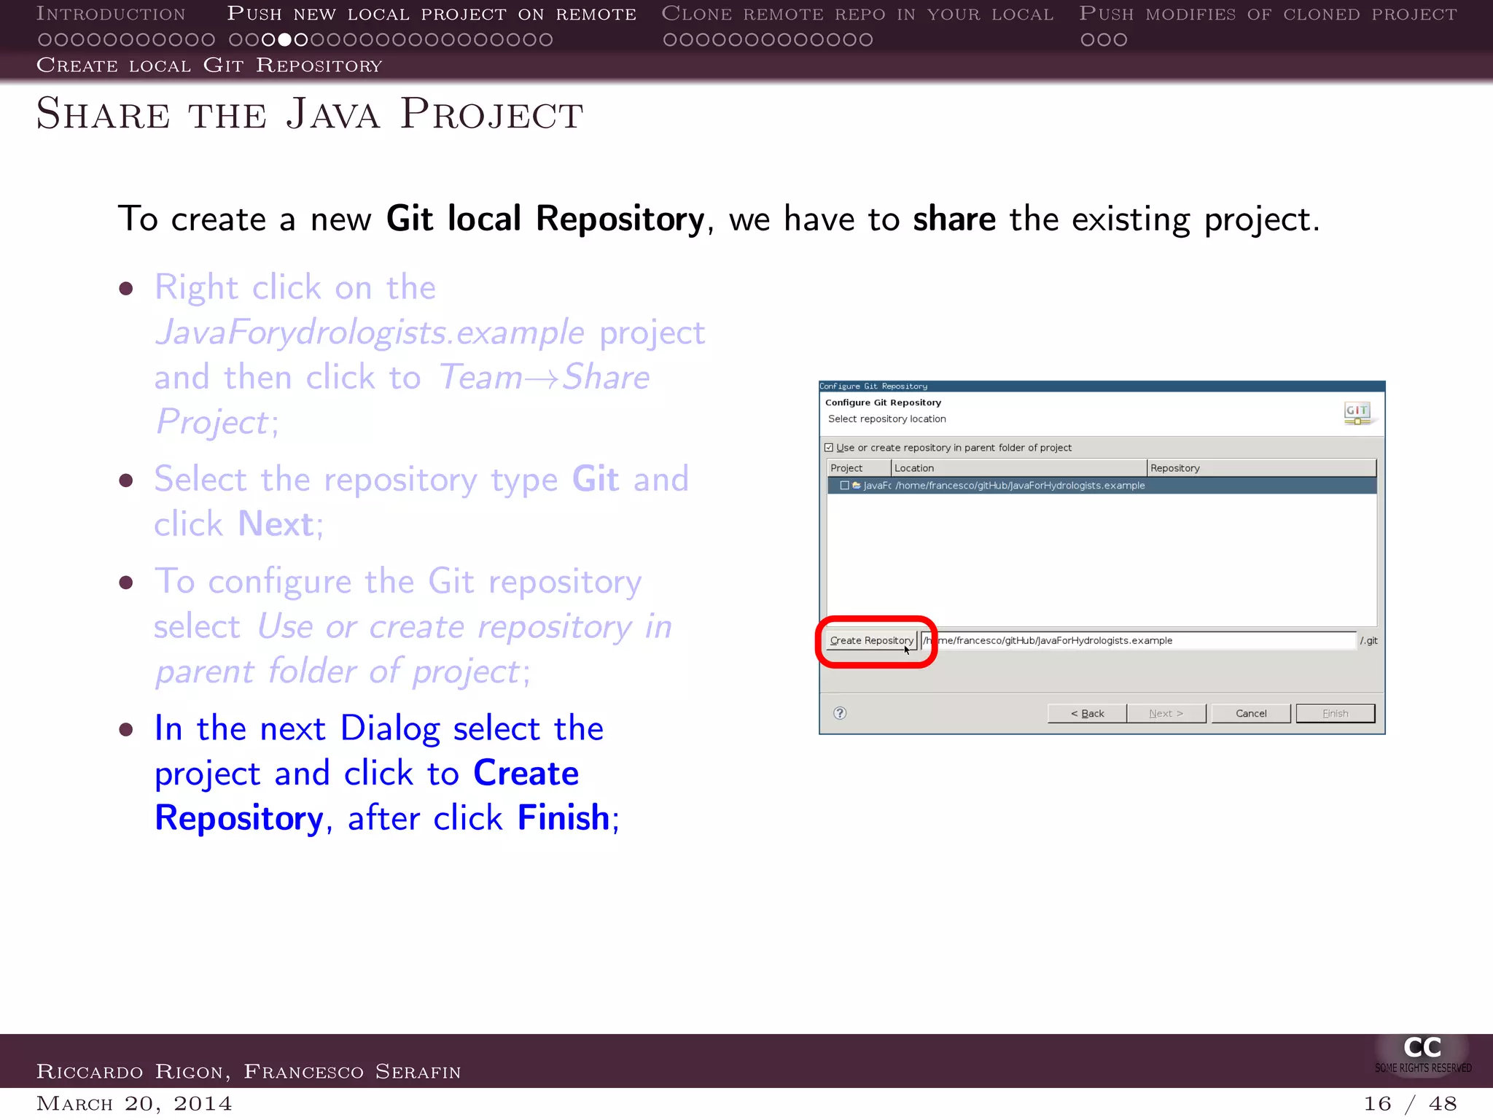Click the date 'March 20, 2014'
Viewport: 1493px width, 1120px height.
(134, 1103)
